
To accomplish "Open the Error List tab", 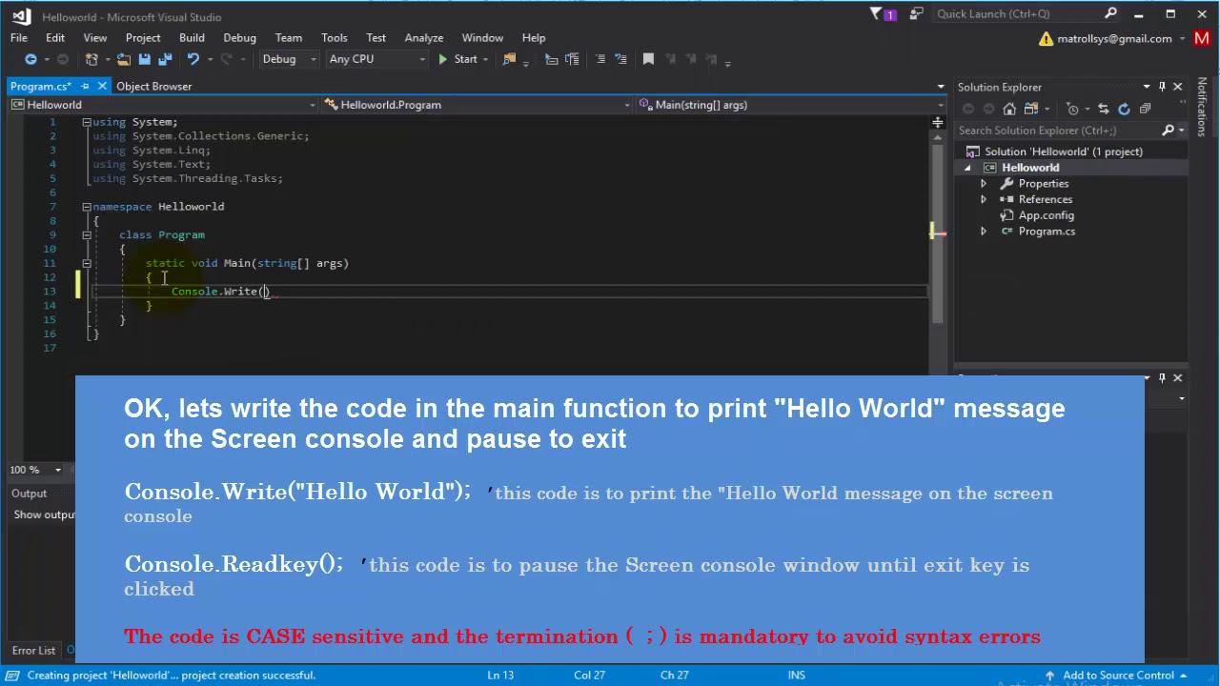I will [x=33, y=651].
